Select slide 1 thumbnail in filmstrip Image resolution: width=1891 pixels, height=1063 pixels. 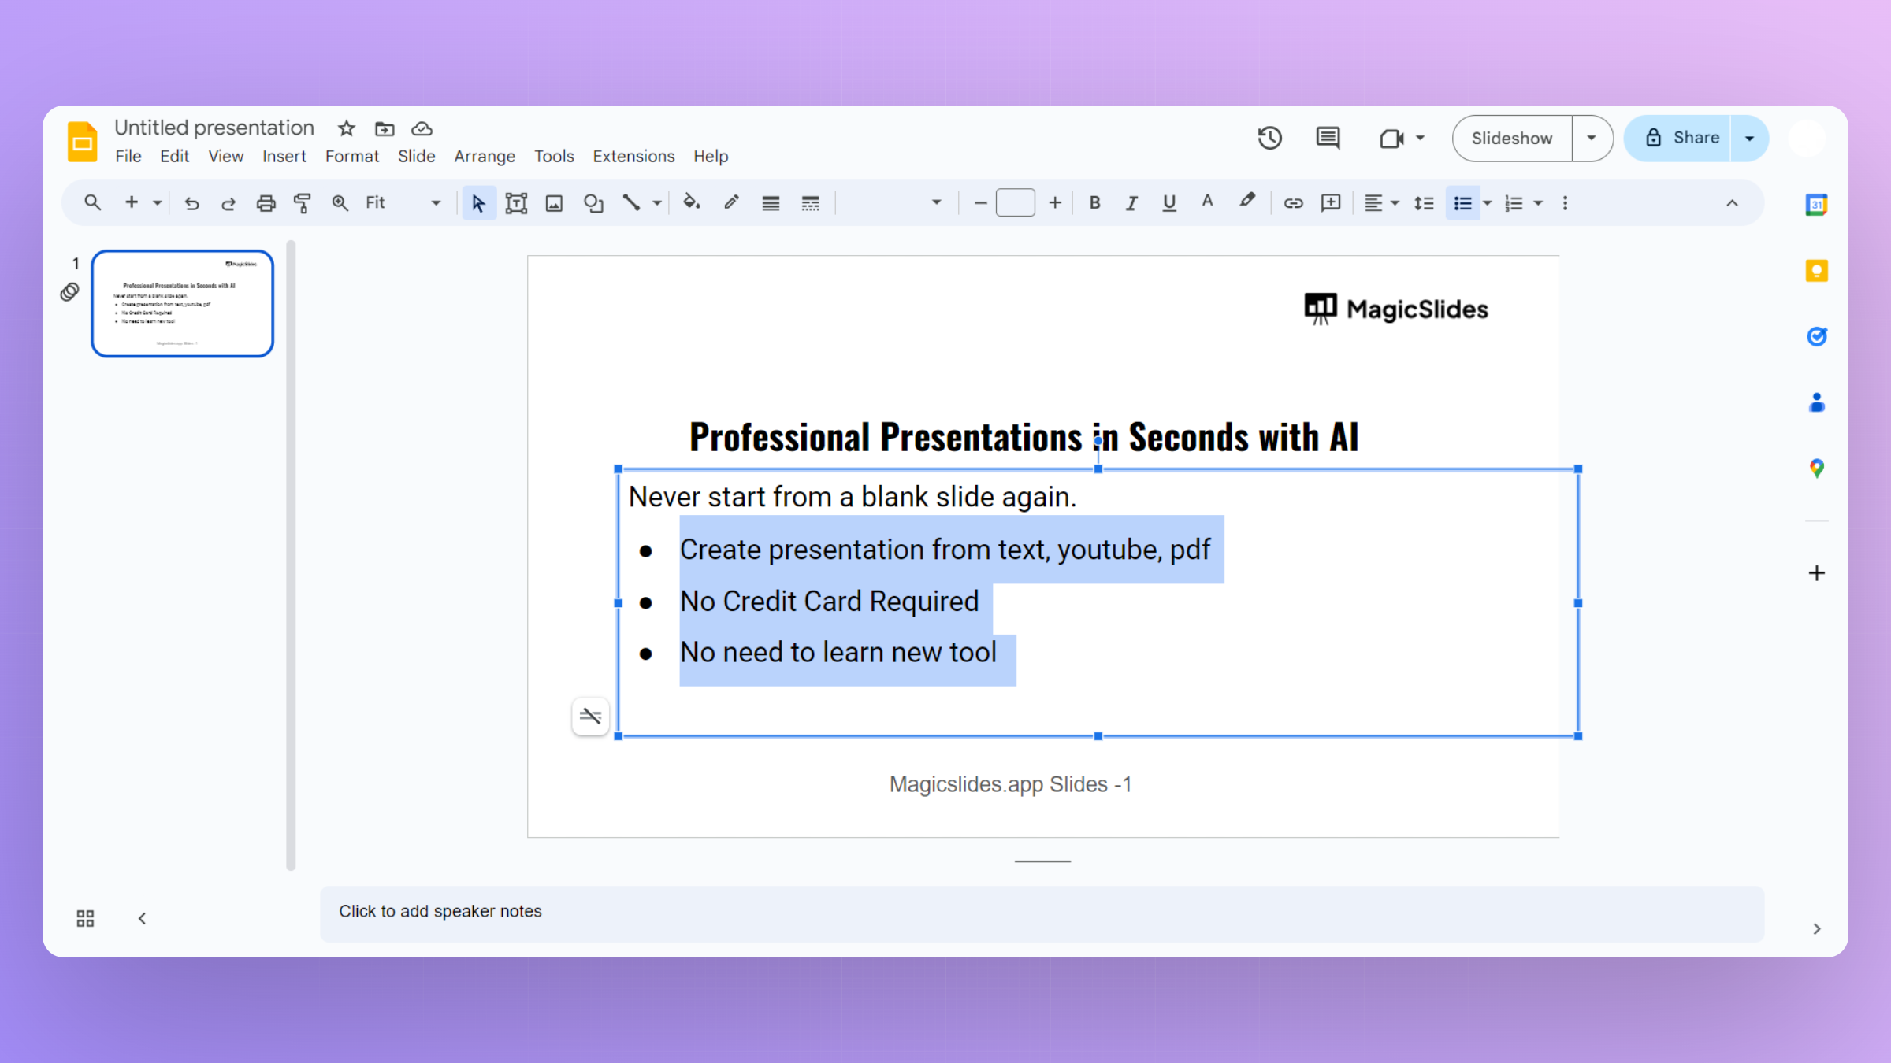pyautogui.click(x=182, y=304)
